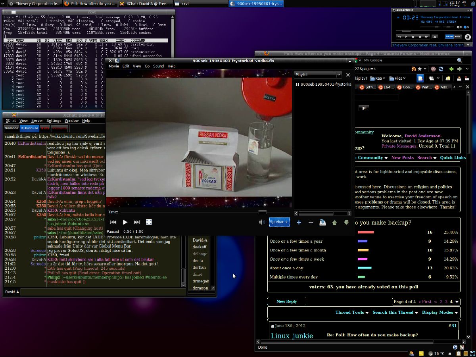Screen dimensions: 476x357
Task: Add a file to Totem playlist
Action: click(x=299, y=223)
